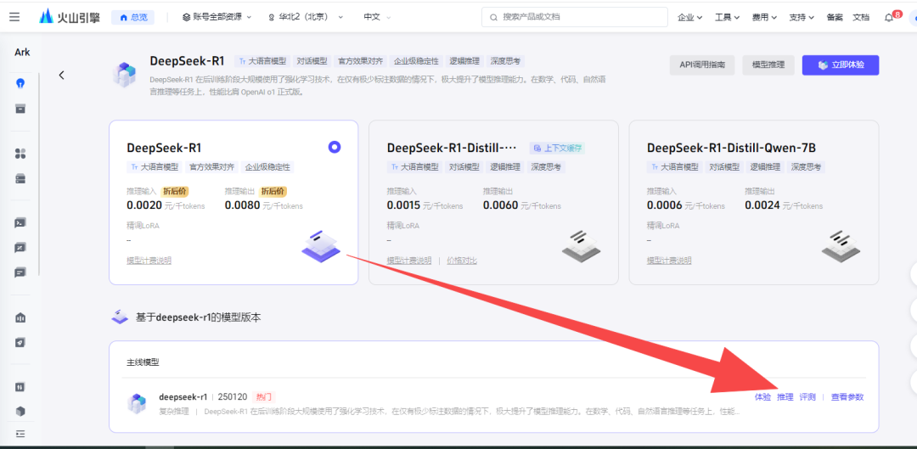917x449 pixels.
Task: Click the 模型推理 button
Action: (768, 65)
